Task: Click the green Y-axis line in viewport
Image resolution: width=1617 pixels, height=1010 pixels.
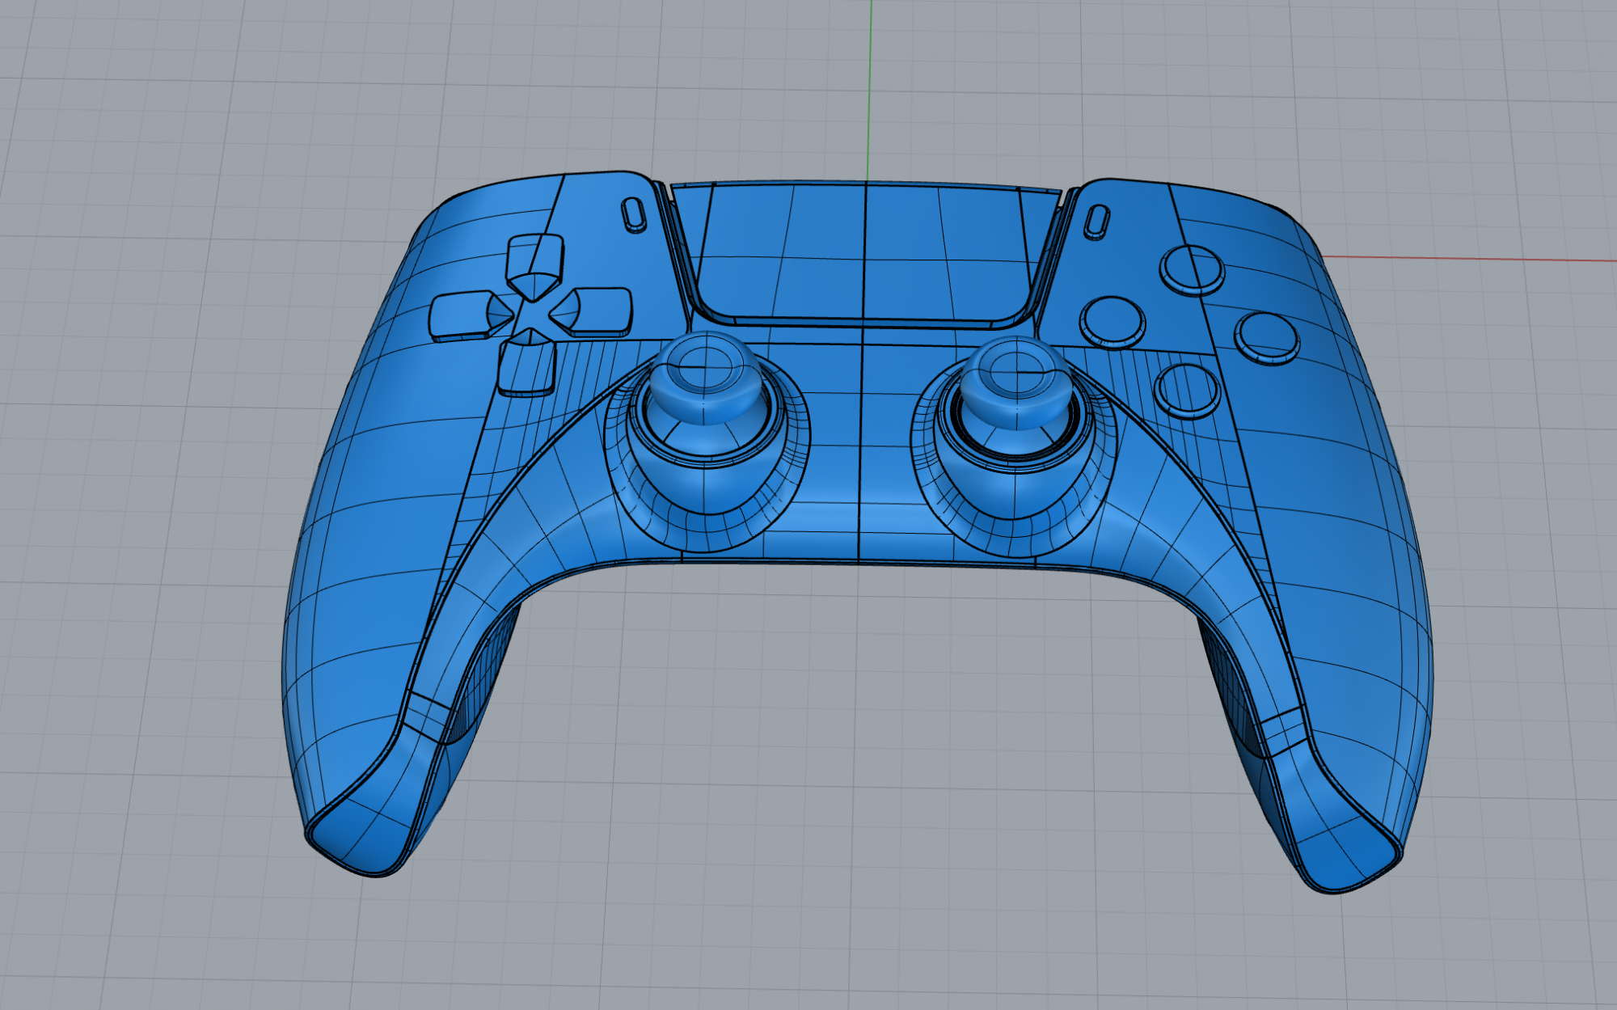Action: 870,89
